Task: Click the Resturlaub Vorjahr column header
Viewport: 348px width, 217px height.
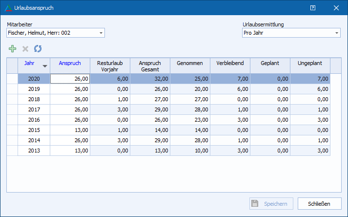Action: pyautogui.click(x=110, y=65)
